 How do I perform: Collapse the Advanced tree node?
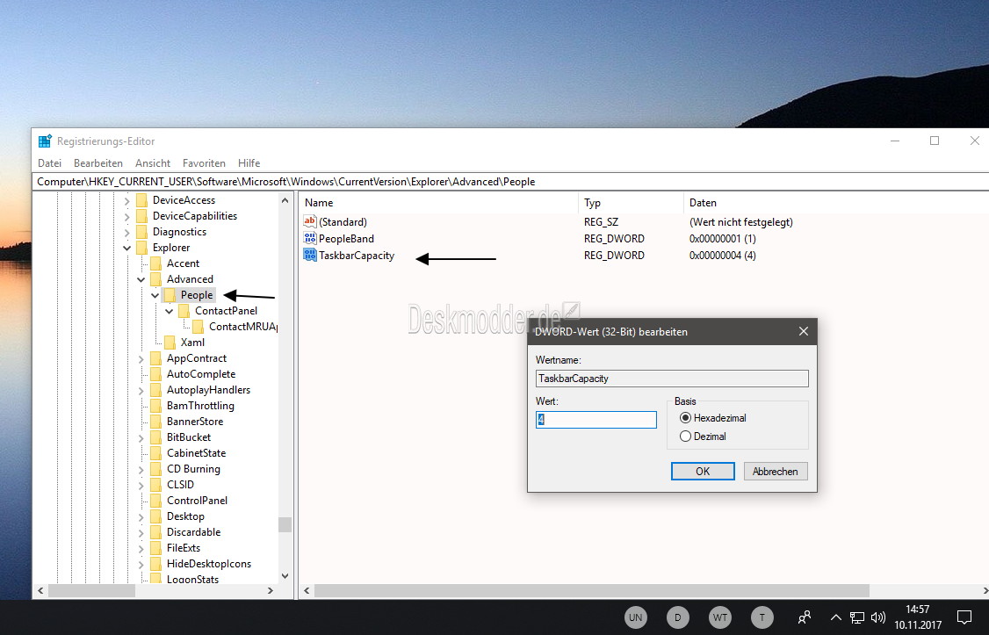[141, 279]
